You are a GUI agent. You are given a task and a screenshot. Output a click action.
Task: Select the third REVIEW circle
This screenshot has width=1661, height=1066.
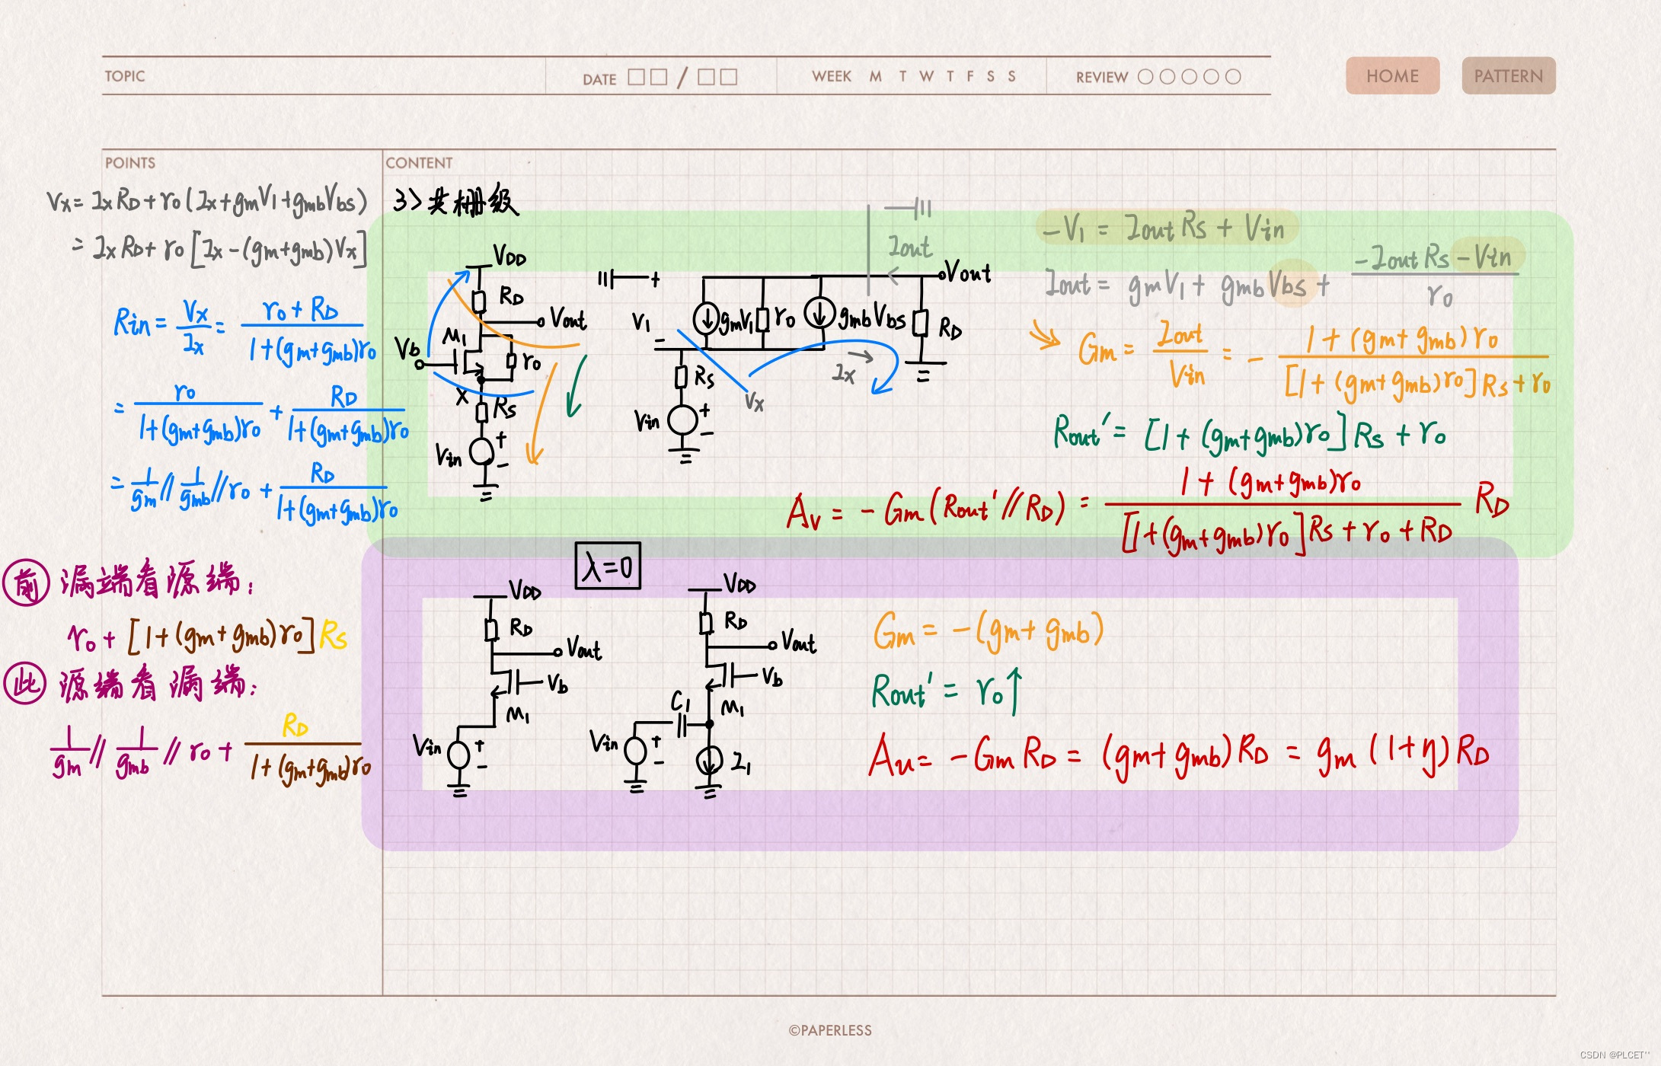1189,77
